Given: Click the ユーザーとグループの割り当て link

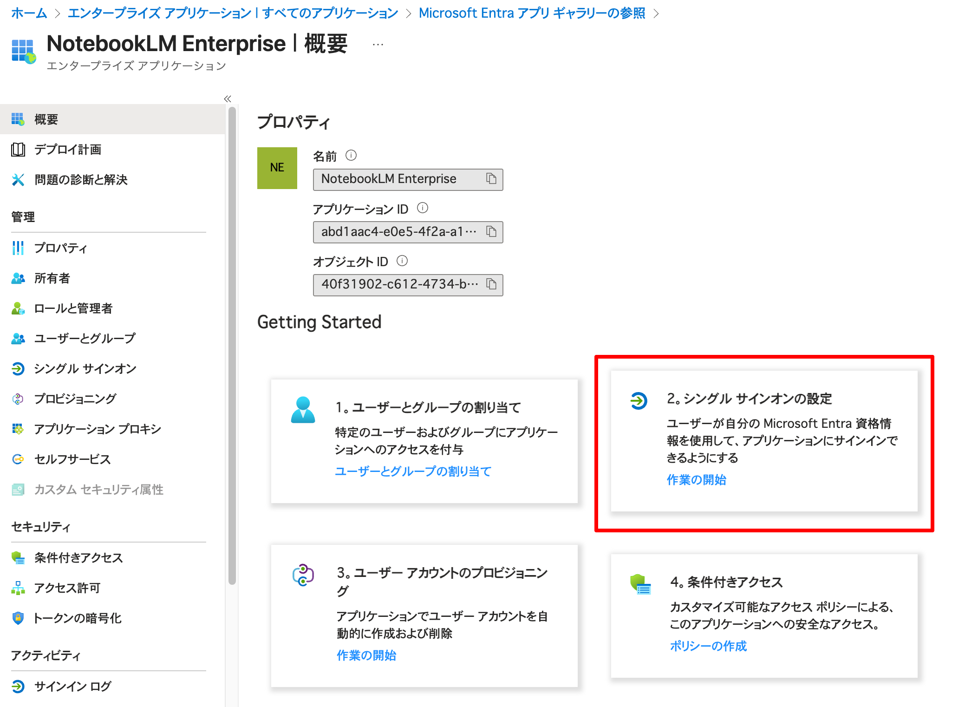Looking at the screenshot, I should (412, 471).
